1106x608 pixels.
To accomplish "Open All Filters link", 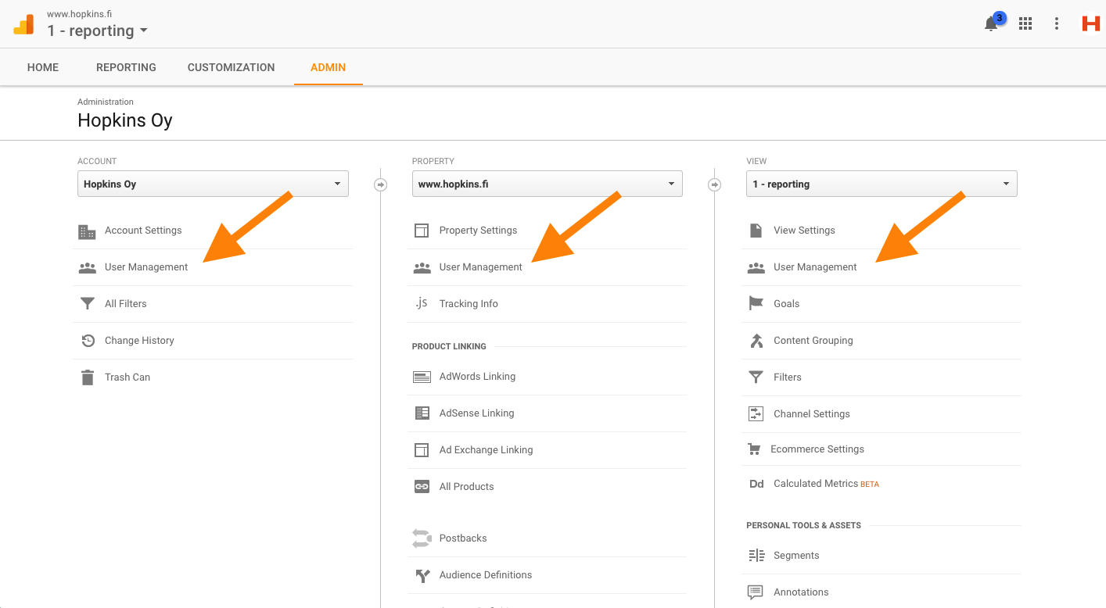I will [x=126, y=304].
